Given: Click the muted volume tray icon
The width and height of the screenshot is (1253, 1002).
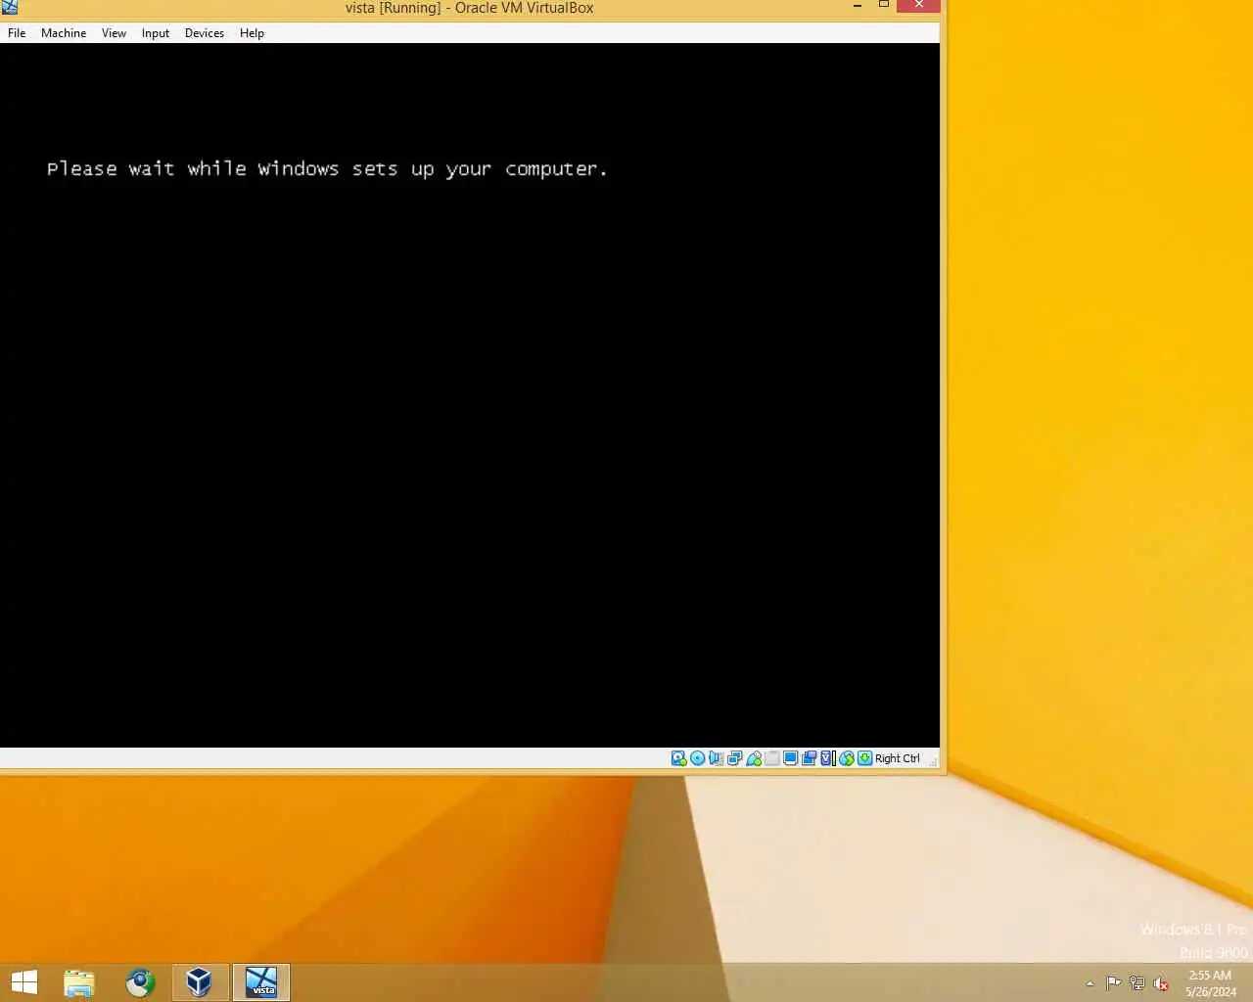Looking at the screenshot, I should [x=1161, y=983].
